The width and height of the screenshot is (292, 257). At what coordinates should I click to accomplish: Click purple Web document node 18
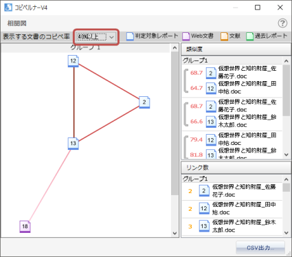25,227
